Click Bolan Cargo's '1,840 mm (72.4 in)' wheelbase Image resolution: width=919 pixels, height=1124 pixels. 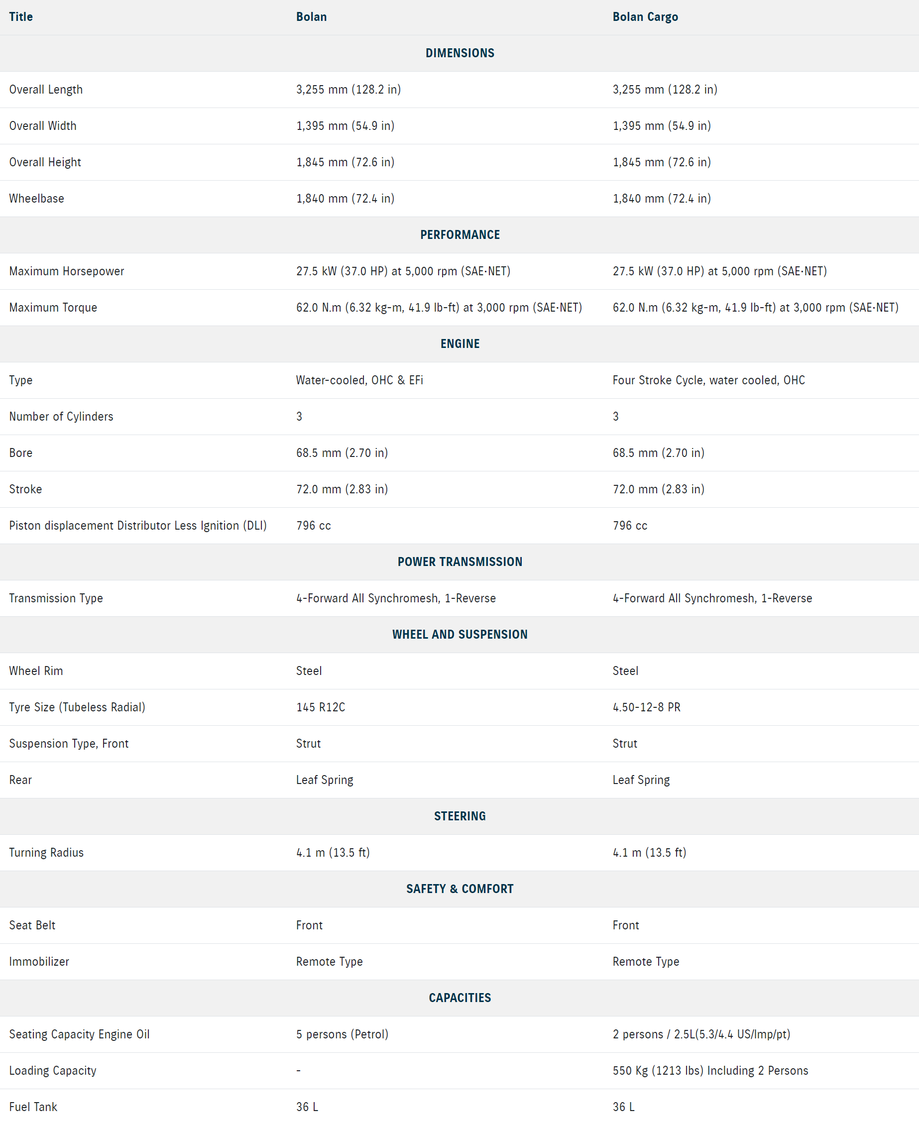[662, 199]
